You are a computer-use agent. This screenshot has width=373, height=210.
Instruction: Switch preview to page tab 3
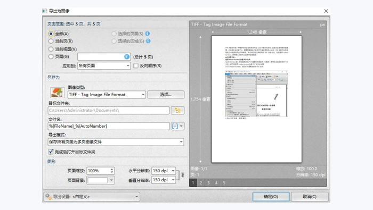208,183
